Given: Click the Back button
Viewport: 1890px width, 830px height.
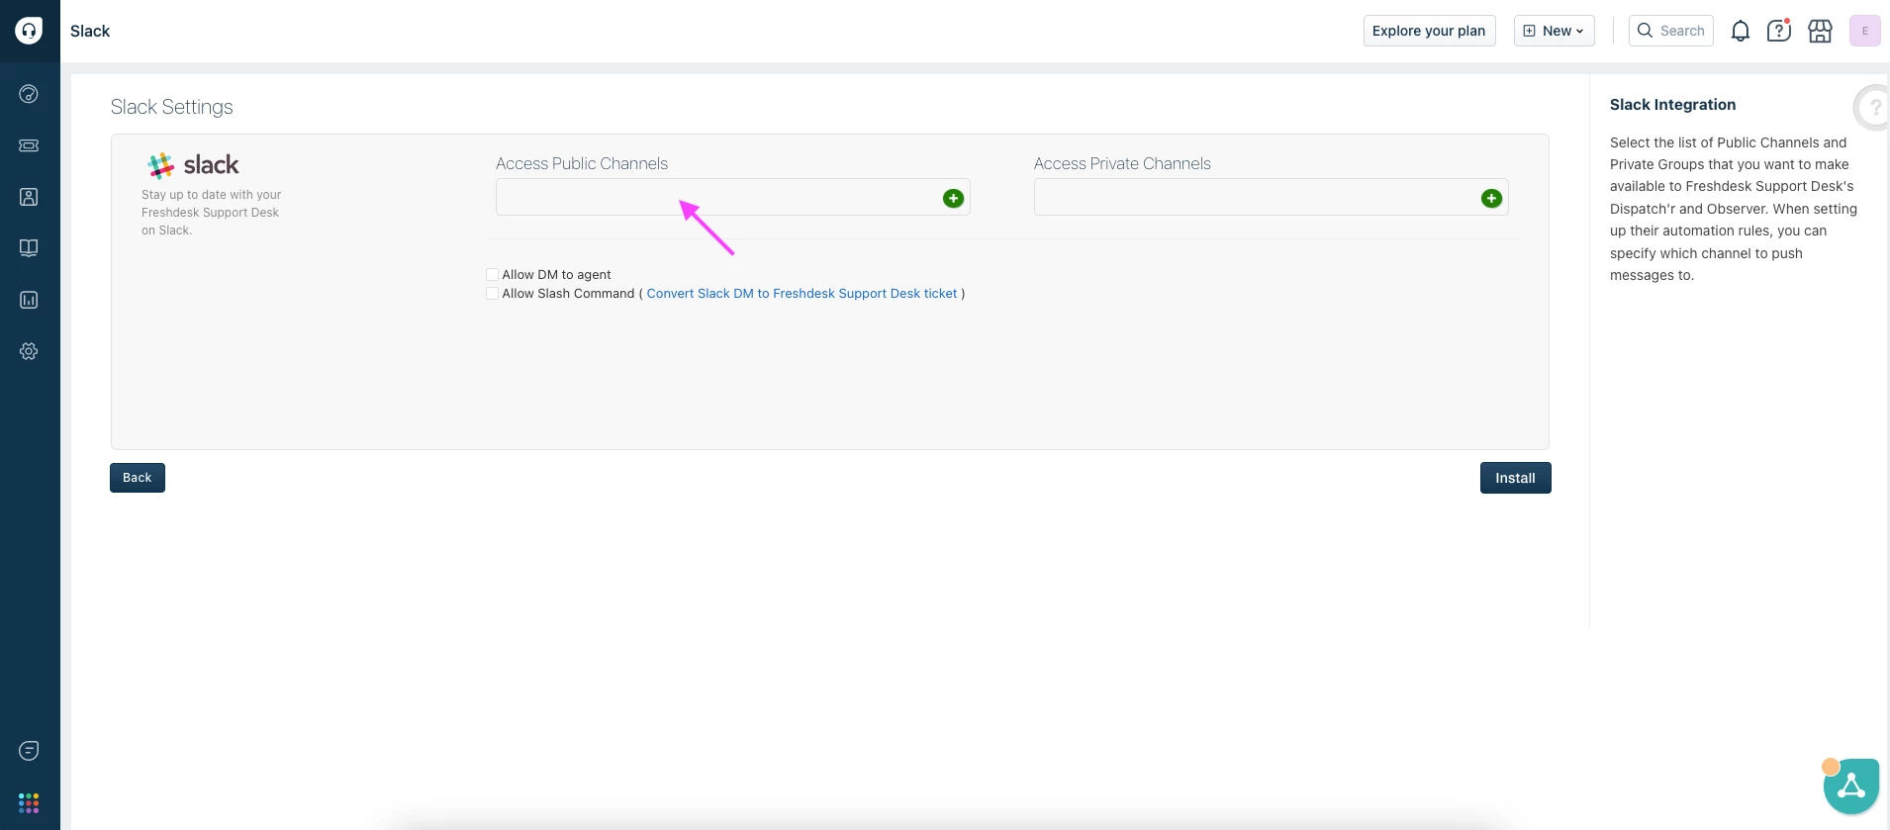Looking at the screenshot, I should click(138, 478).
